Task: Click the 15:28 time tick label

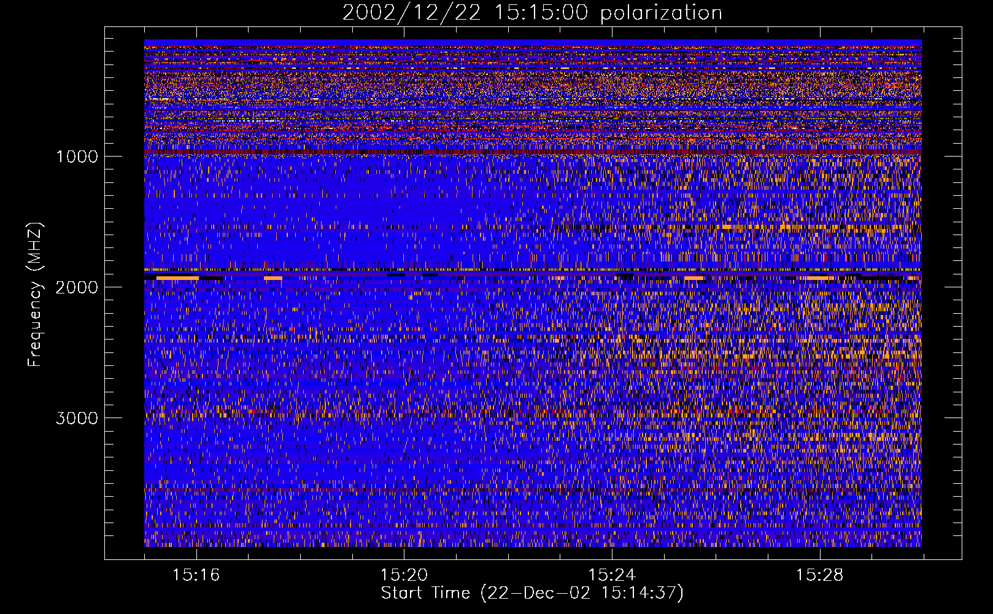Action: (819, 575)
